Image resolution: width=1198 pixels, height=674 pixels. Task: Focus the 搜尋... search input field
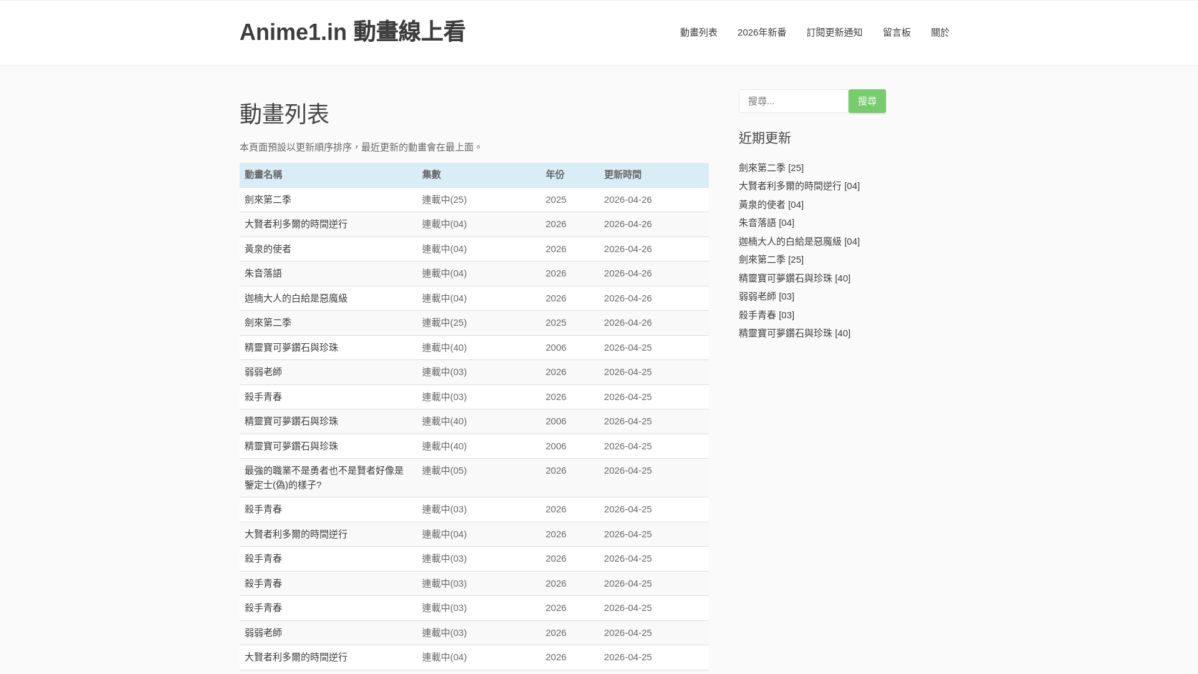(793, 101)
